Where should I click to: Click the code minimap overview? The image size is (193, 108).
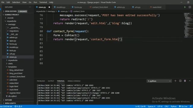point(188,25)
